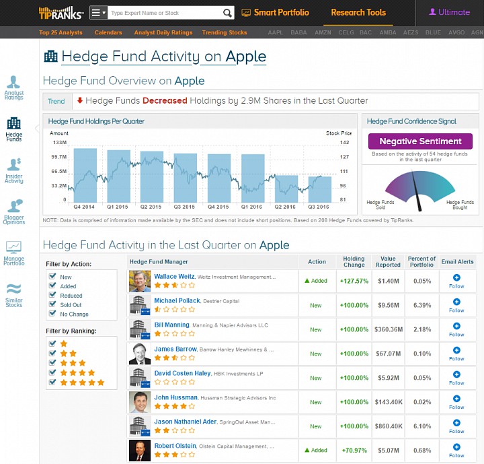Open the Trending Stocks menu item
Viewport: 484px width, 464px height.
[x=225, y=32]
